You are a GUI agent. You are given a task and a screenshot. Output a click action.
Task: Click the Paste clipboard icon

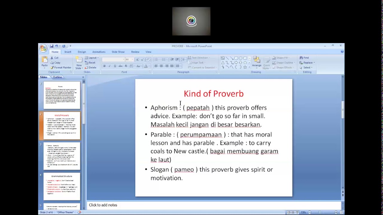pos(45,60)
